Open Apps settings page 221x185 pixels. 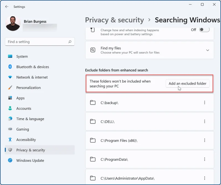pyautogui.click(x=40, y=98)
